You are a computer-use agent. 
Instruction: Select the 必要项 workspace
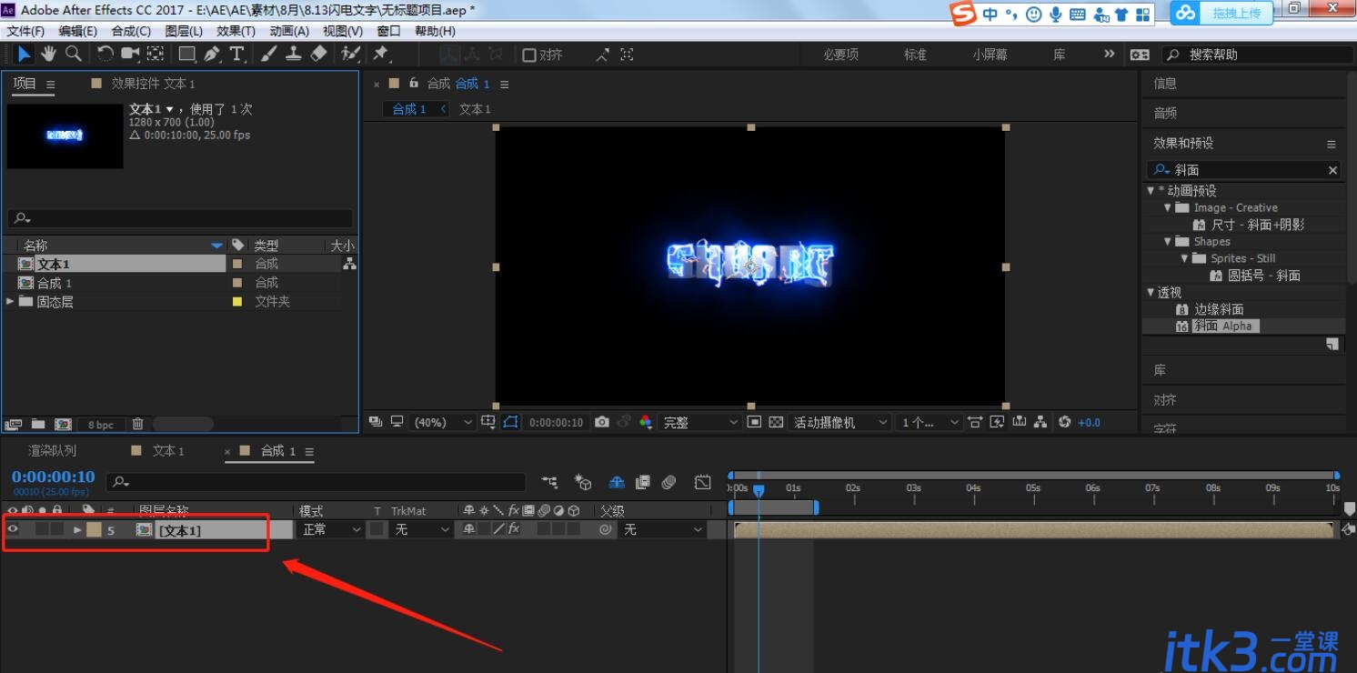click(840, 55)
